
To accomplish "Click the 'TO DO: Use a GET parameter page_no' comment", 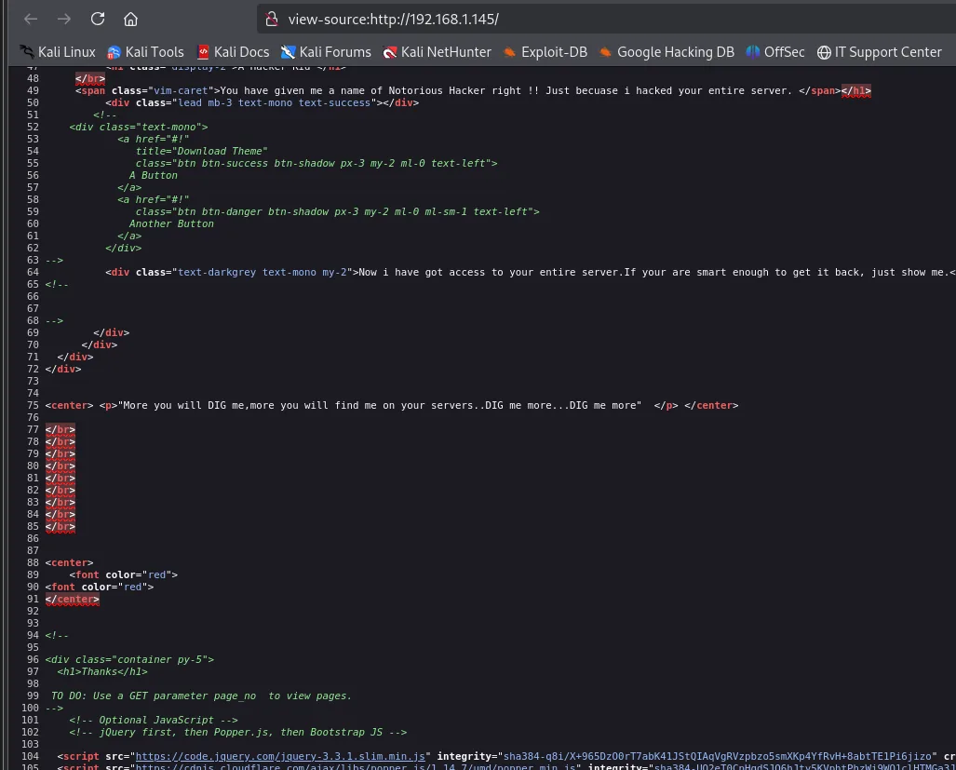I will [201, 696].
